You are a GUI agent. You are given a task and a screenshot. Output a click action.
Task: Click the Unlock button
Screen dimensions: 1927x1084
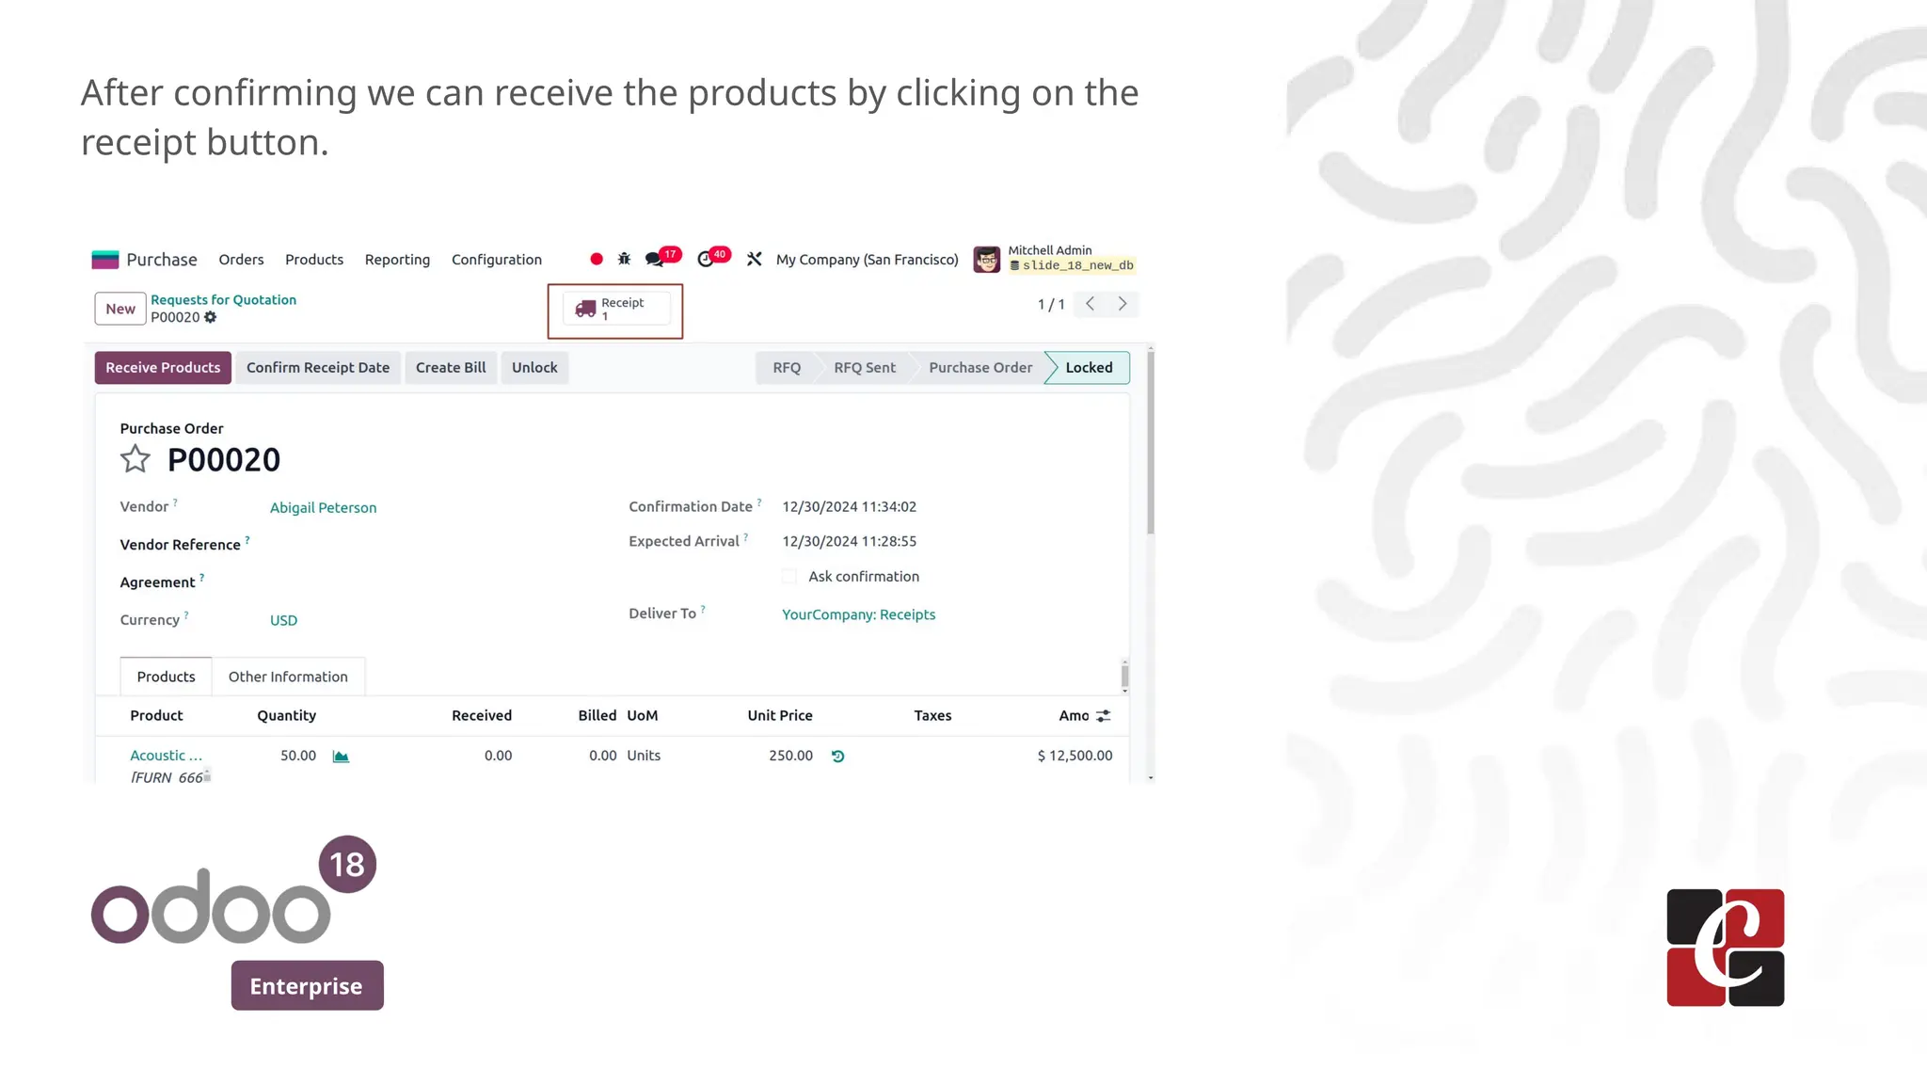point(534,368)
